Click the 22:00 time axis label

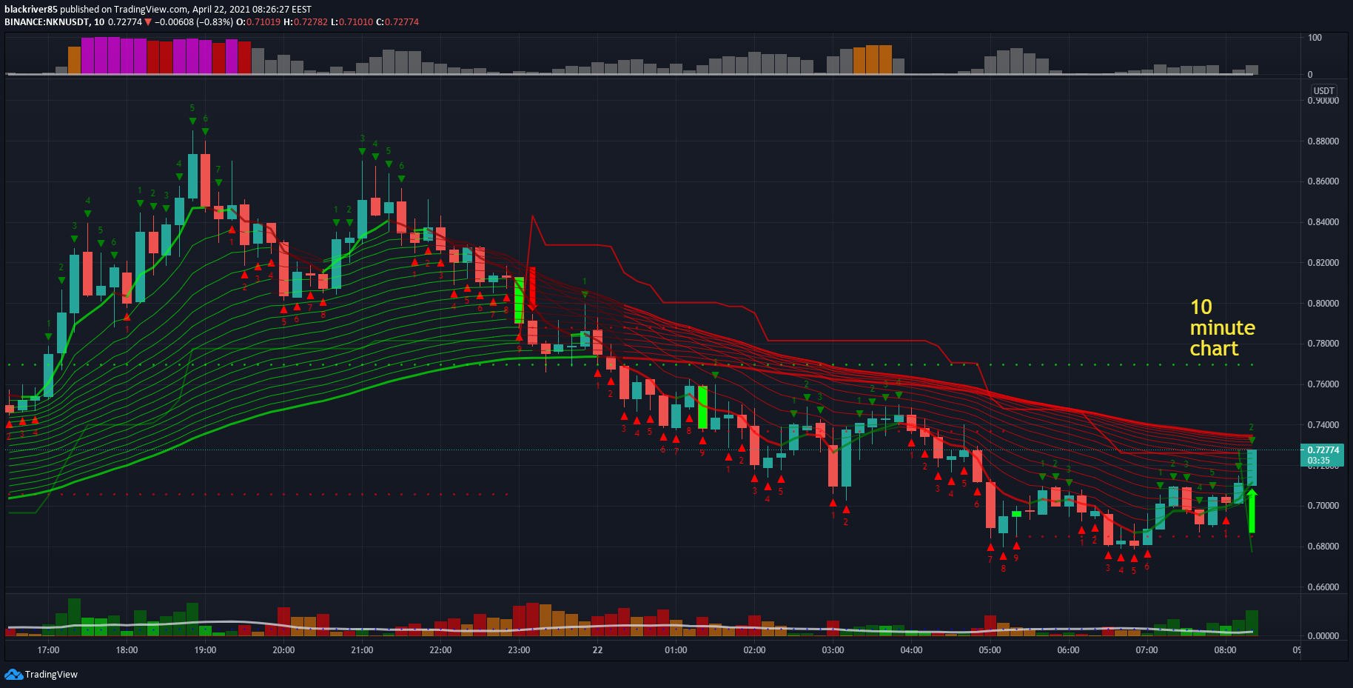click(x=440, y=650)
